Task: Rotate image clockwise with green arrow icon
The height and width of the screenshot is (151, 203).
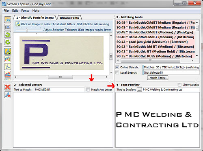Action: pos(8,42)
